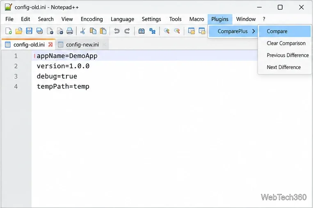Click the Find binoculars icon

tap(142, 31)
